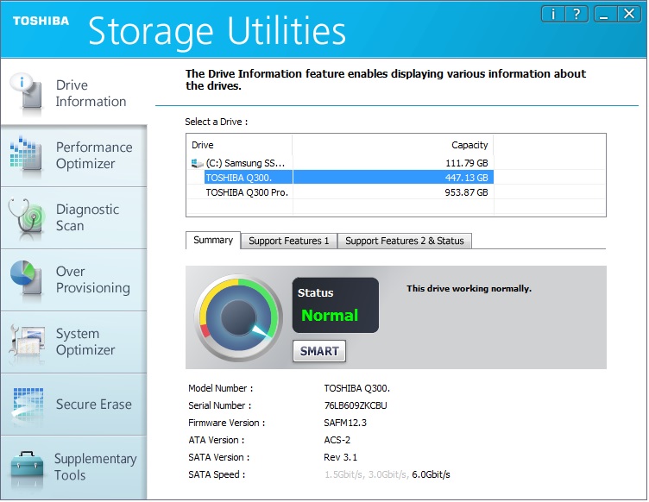Click the SMART button

point(319,351)
